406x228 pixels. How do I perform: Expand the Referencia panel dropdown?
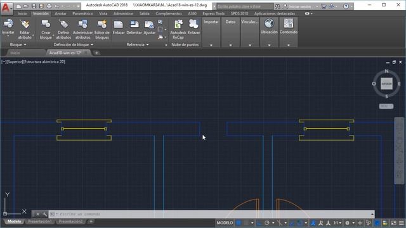coord(138,45)
